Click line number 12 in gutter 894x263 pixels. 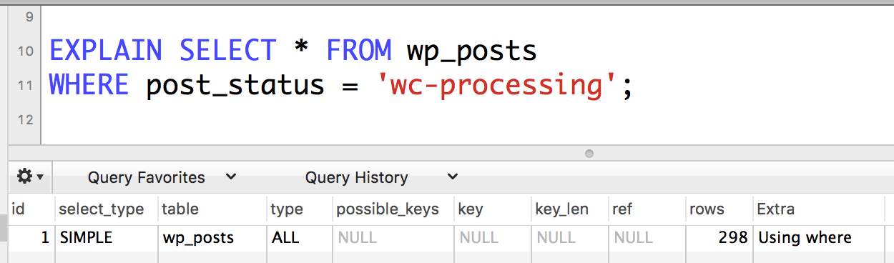[25, 120]
